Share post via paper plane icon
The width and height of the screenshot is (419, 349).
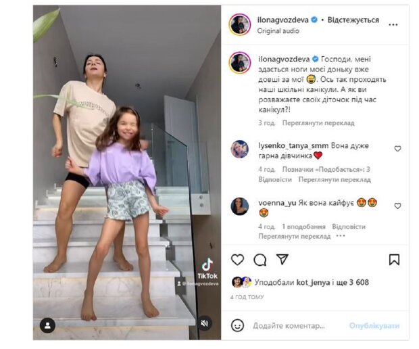click(282, 259)
